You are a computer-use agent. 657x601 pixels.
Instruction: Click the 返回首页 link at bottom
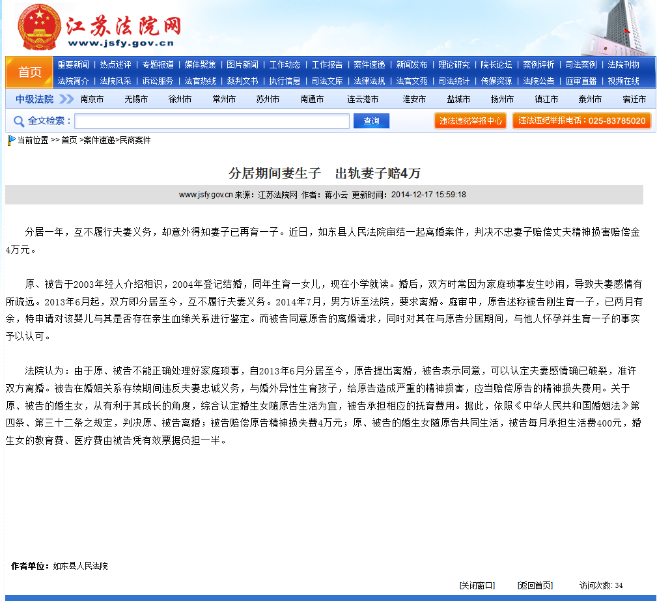click(x=535, y=585)
